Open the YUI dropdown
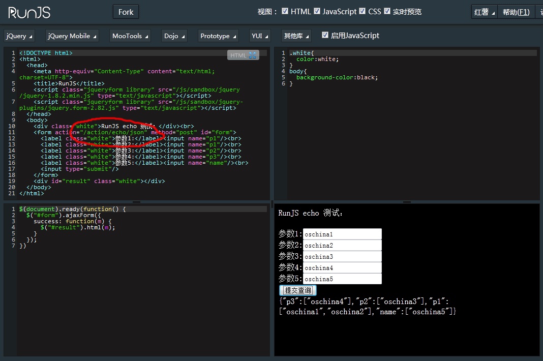Viewport: 543px width, 361px height. tap(260, 36)
